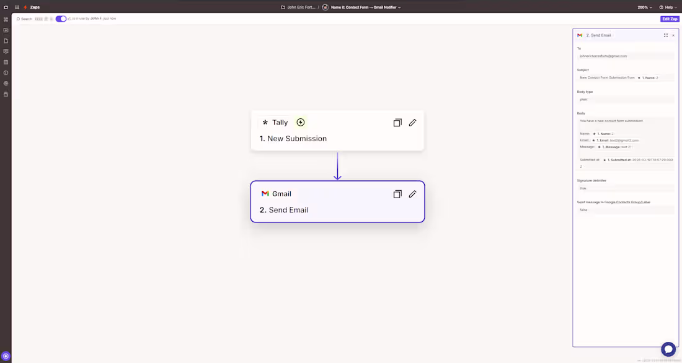Expand the Send Email panel to fullscreen
This screenshot has width=682, height=363.
(x=665, y=35)
